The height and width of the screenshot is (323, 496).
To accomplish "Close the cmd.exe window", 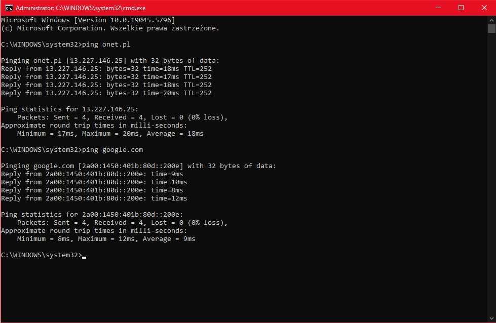I will click(484, 8).
